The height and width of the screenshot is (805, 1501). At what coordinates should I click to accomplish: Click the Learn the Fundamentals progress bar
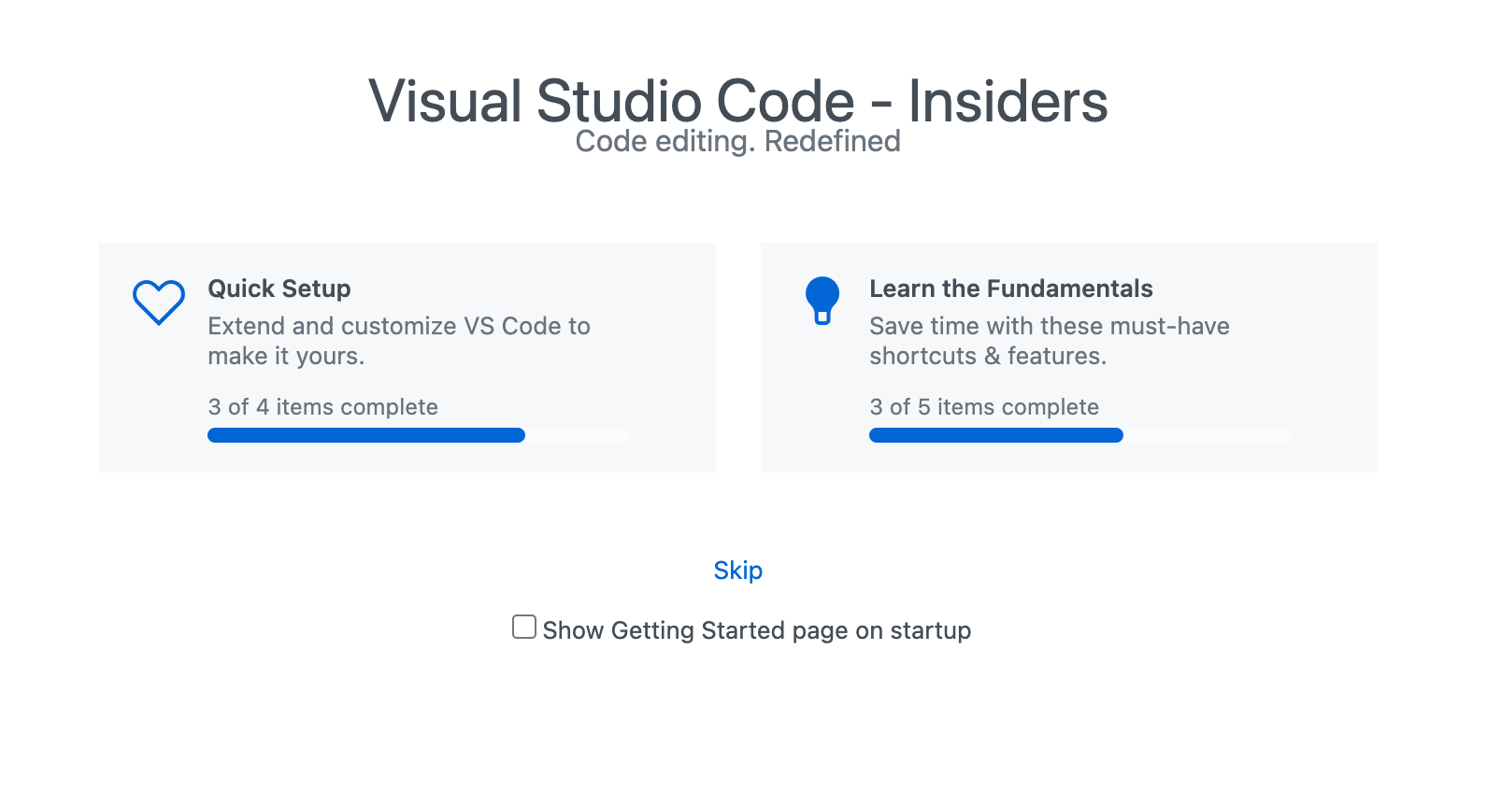tap(1079, 435)
